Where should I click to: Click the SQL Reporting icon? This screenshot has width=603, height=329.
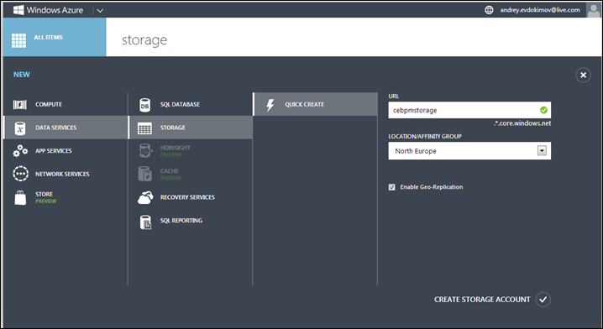point(145,222)
